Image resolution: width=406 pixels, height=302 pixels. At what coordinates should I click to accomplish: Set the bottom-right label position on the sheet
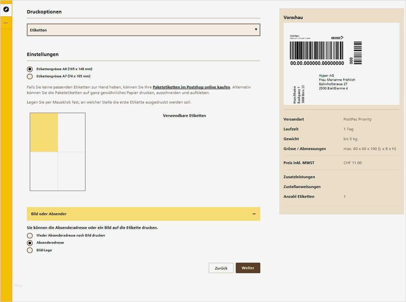coord(72,171)
